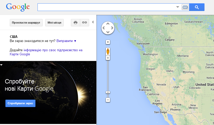Click the San Francisco map label

click(145, 89)
